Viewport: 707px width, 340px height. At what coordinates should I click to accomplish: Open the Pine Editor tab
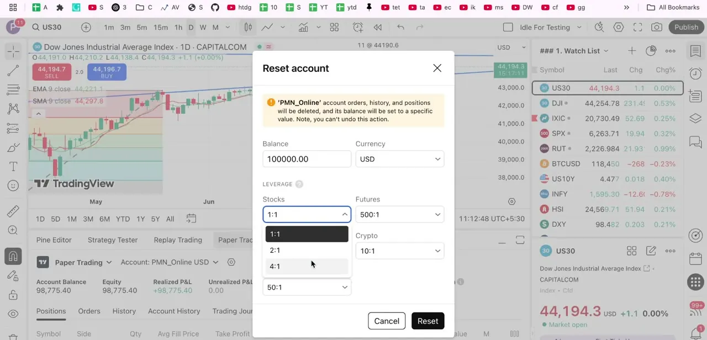(54, 240)
